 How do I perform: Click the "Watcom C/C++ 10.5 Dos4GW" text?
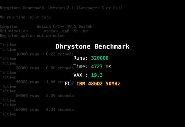[x=65, y=26]
